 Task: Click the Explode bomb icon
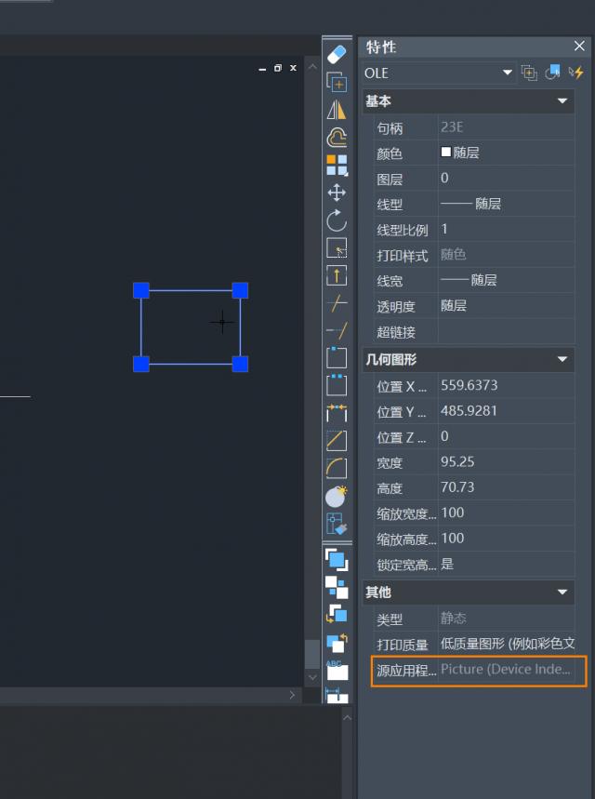click(337, 496)
